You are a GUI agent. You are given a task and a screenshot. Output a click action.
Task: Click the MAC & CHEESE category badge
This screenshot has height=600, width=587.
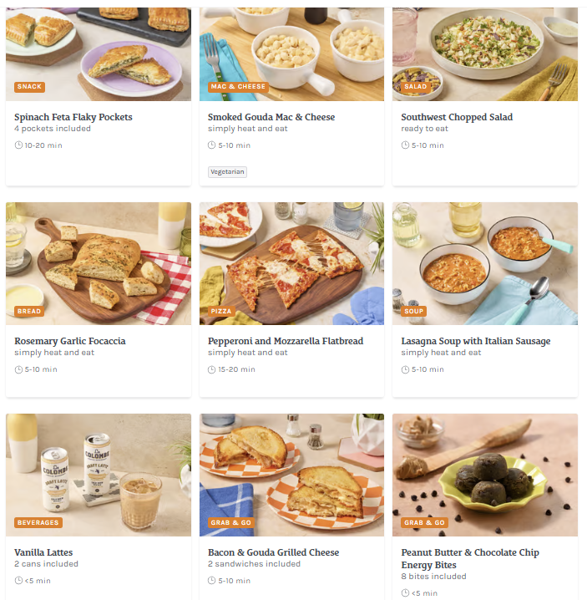pyautogui.click(x=238, y=87)
